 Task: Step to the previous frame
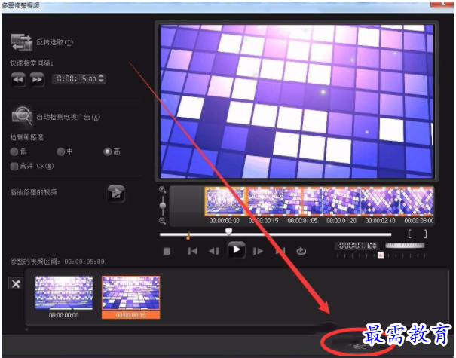(x=214, y=251)
